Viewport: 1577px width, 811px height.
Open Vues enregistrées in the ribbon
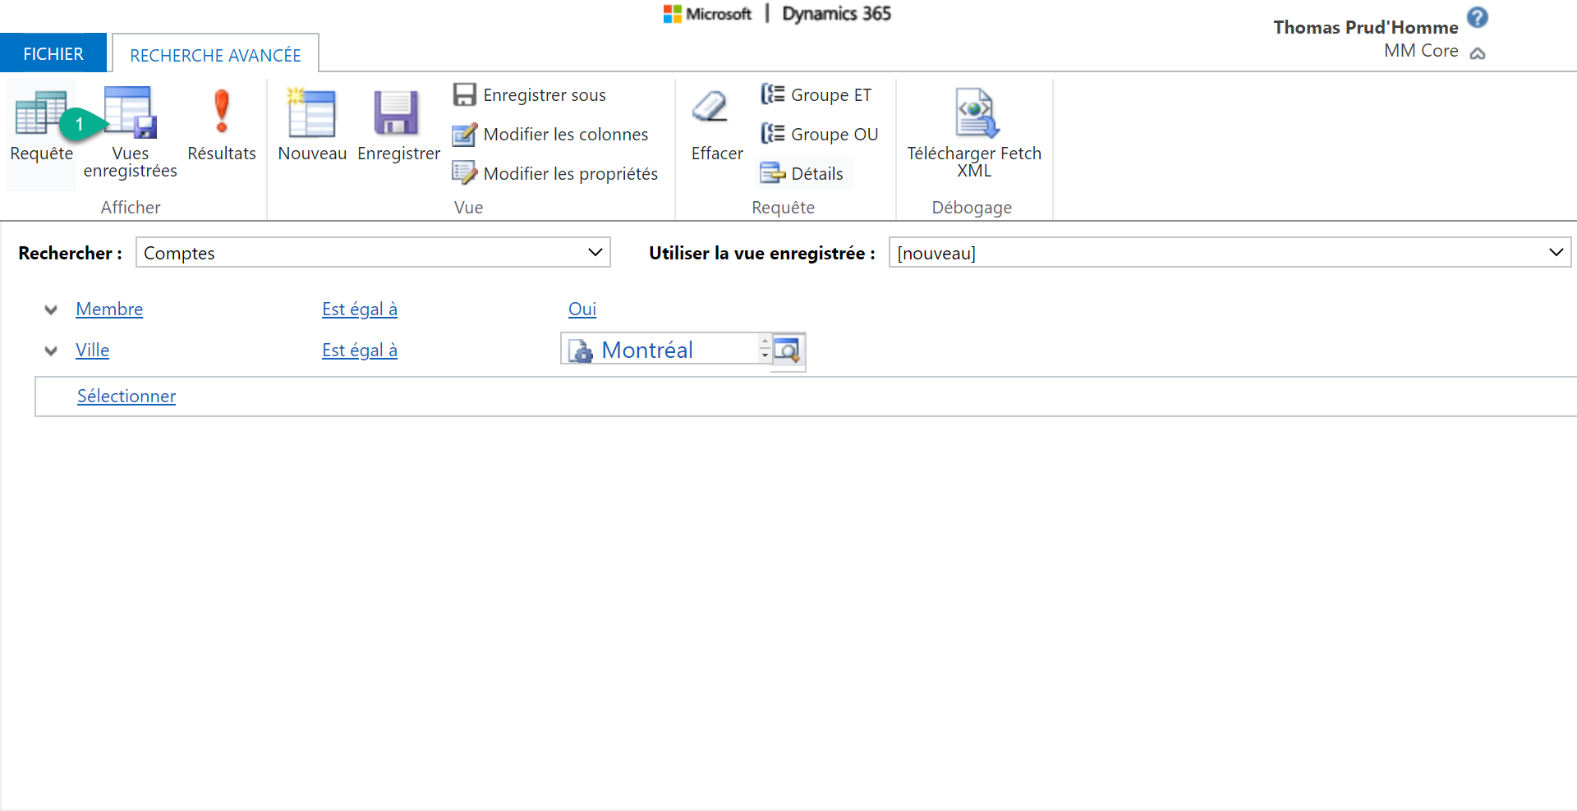tap(131, 115)
